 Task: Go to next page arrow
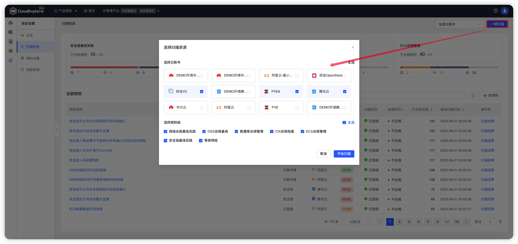466,222
